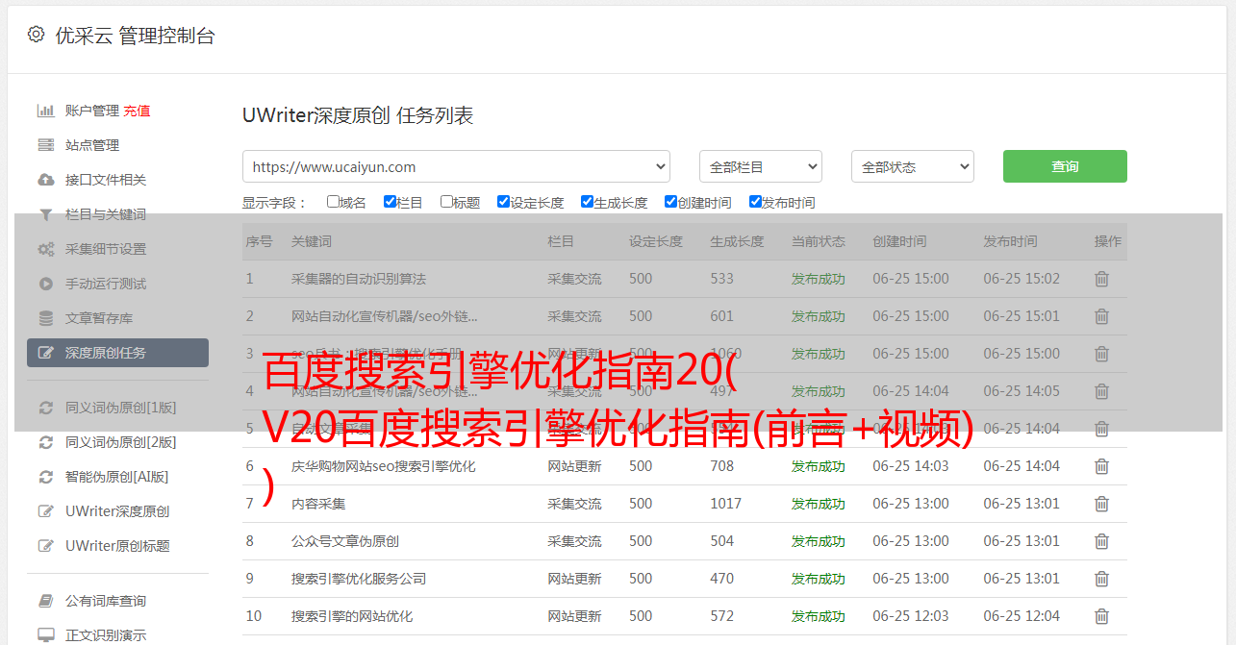The height and width of the screenshot is (645, 1236).
Task: Toggle the 生成长度 checkbox
Action: [x=587, y=202]
